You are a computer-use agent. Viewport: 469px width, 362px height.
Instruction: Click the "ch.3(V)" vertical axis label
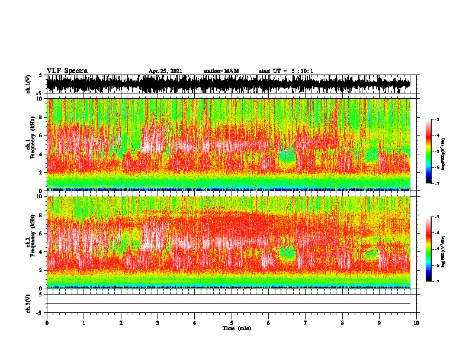click(x=28, y=303)
